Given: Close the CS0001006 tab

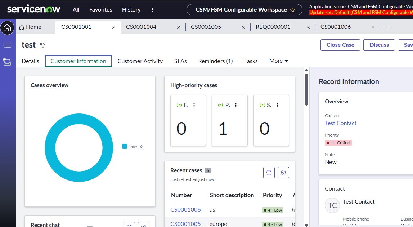Looking at the screenshot, I should point(373,27).
